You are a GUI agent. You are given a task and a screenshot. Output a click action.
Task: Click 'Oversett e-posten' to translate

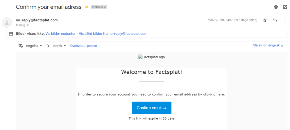tap(84, 46)
